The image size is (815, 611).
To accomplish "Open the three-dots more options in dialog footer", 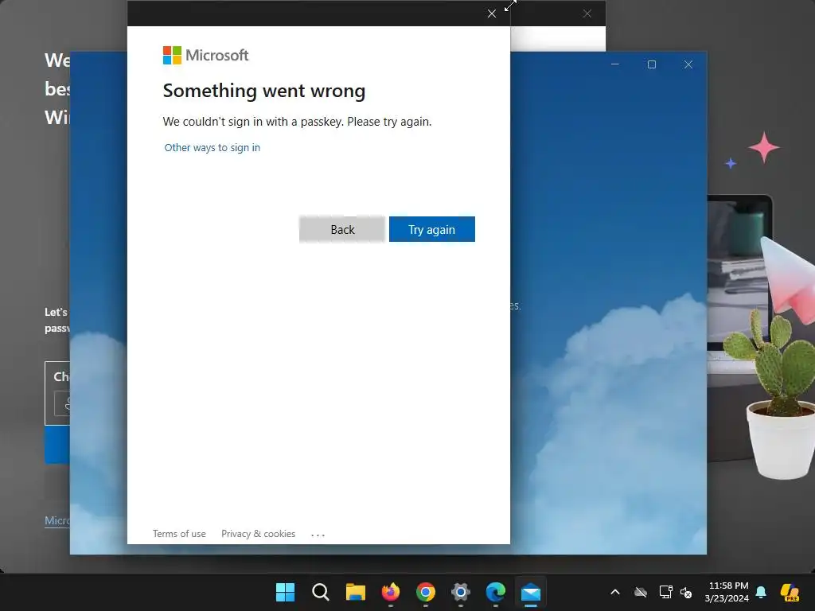I will coord(318,535).
